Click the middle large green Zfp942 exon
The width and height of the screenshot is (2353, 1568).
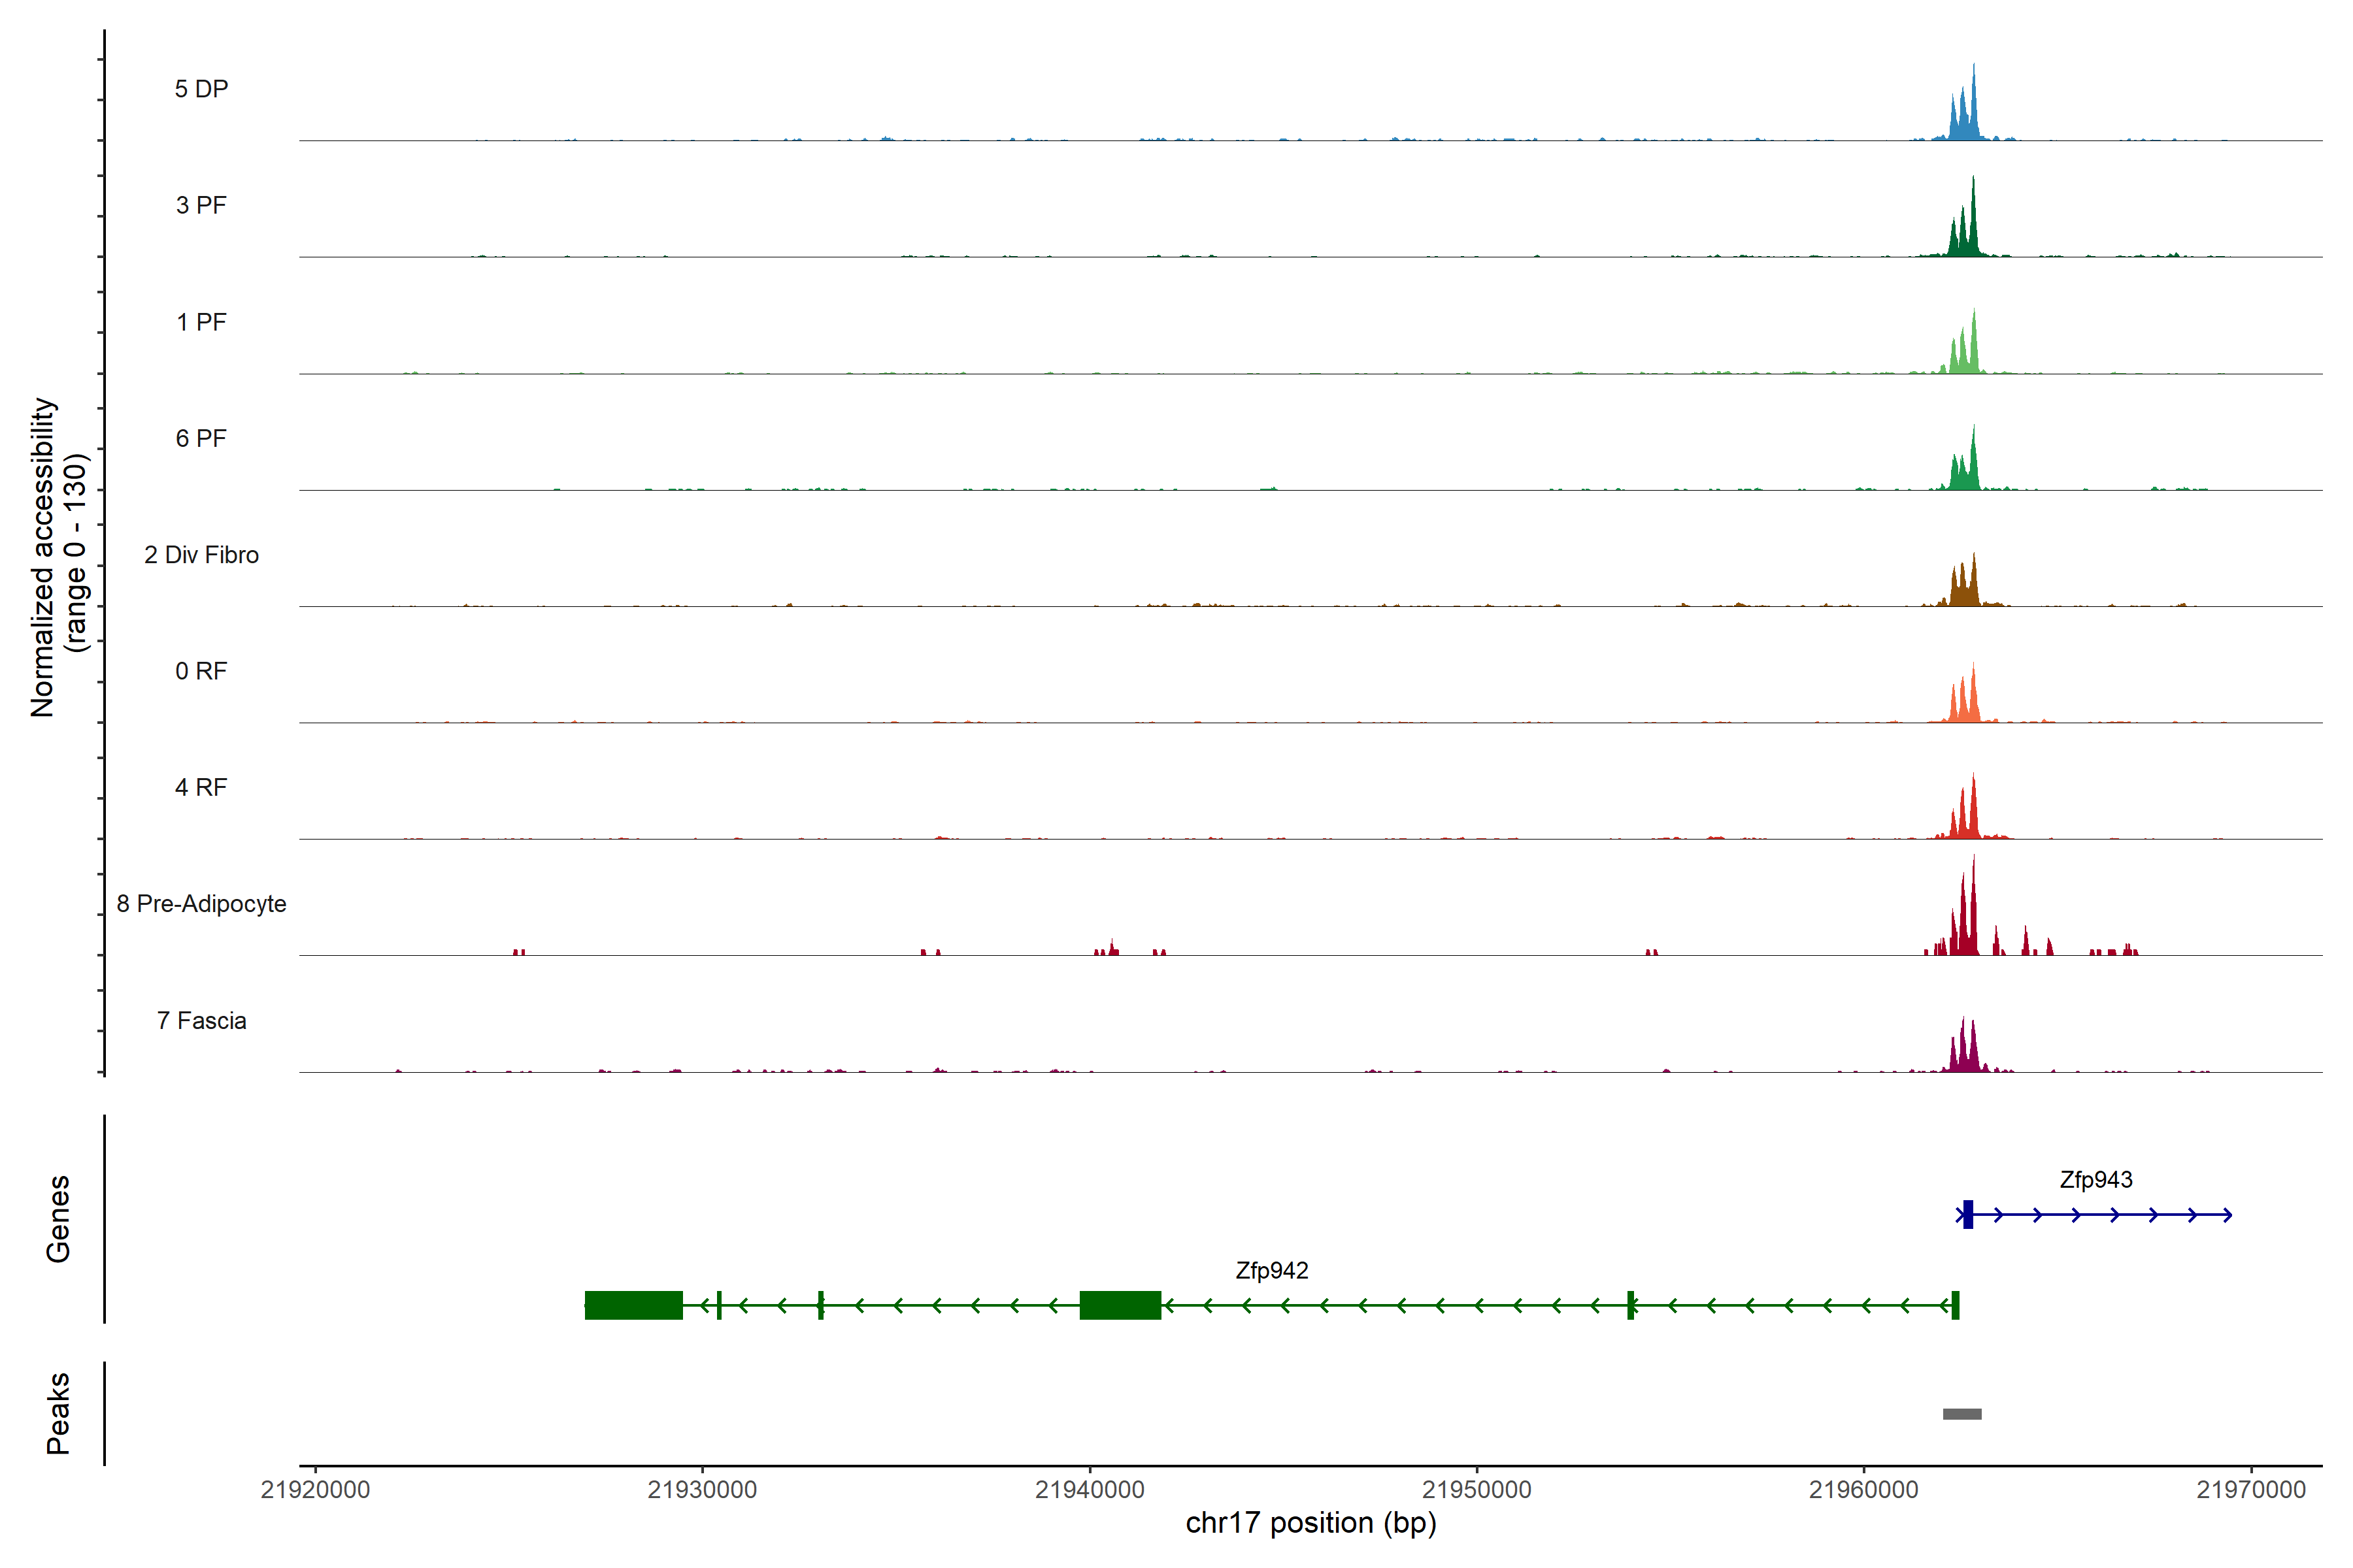[1120, 1305]
